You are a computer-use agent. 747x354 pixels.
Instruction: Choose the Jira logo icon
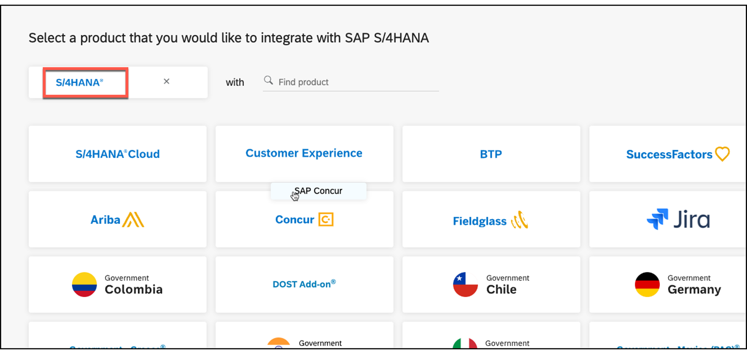point(657,219)
